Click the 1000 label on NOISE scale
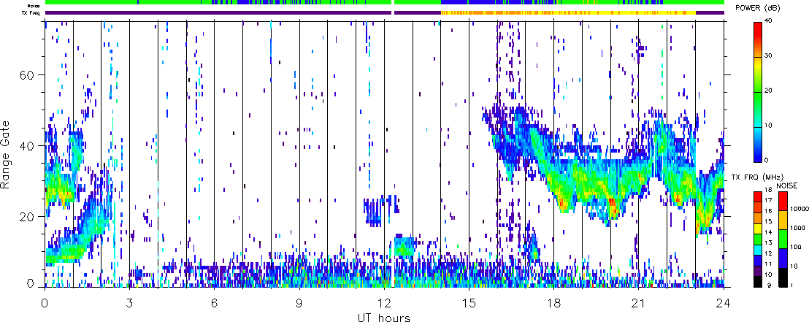This screenshot has height=322, width=809. tap(797, 227)
